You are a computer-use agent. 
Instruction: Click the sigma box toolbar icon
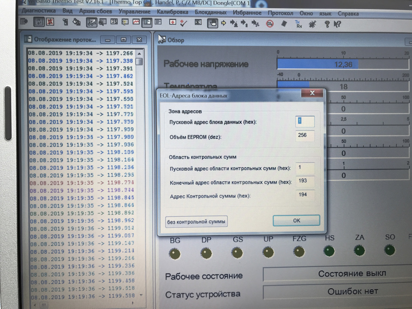[x=198, y=22]
